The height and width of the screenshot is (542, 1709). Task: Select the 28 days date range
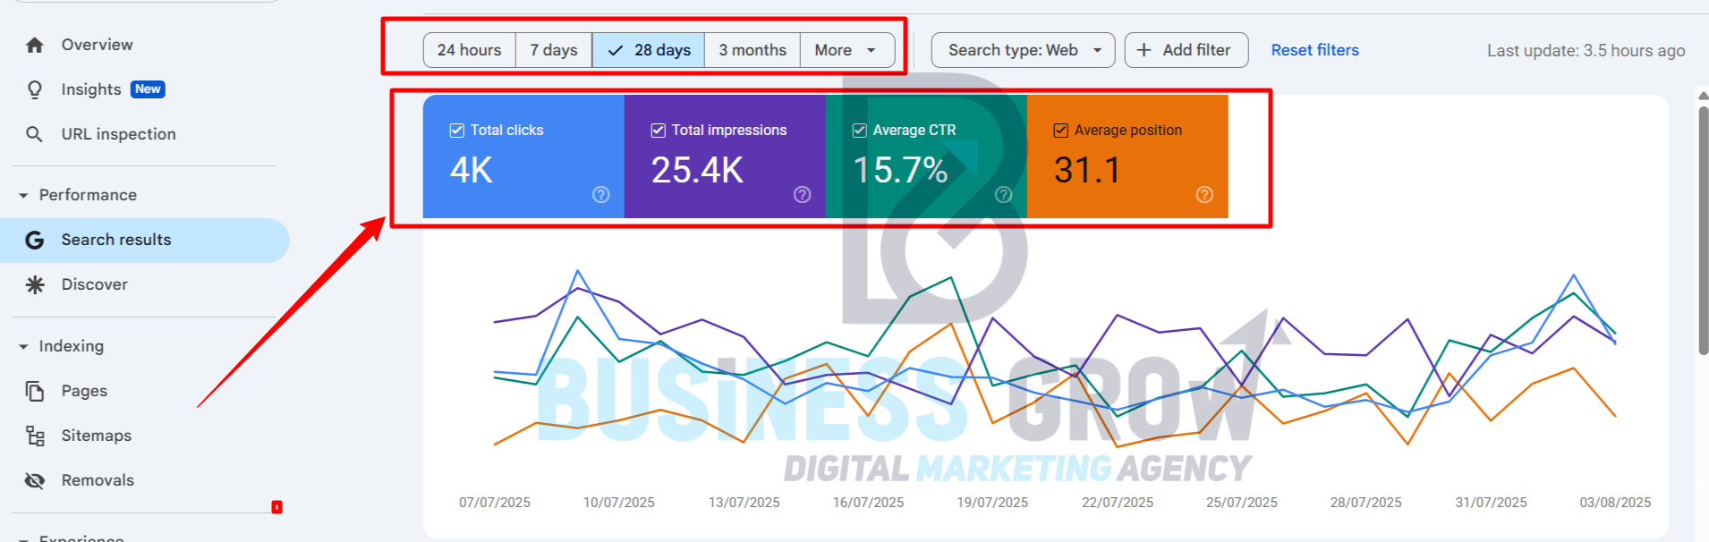tap(649, 50)
